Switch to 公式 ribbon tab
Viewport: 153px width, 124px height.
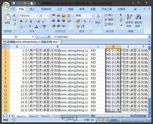(59, 9)
